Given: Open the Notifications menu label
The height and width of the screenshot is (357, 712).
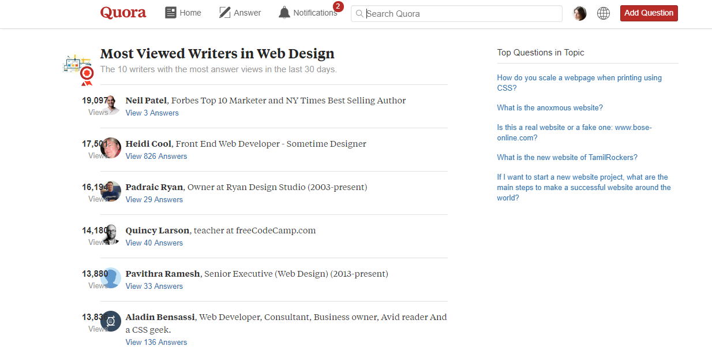Looking at the screenshot, I should coord(315,13).
